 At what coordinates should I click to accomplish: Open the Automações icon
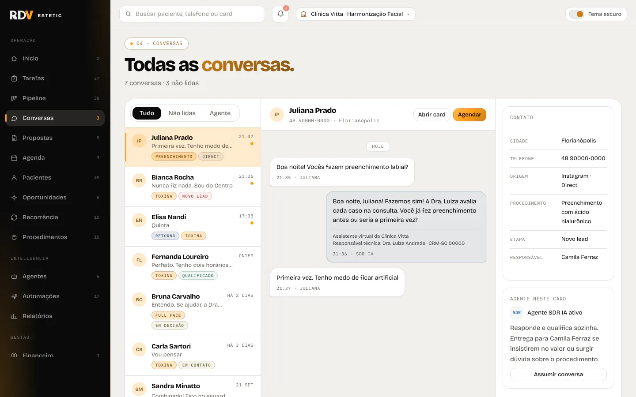(x=14, y=296)
